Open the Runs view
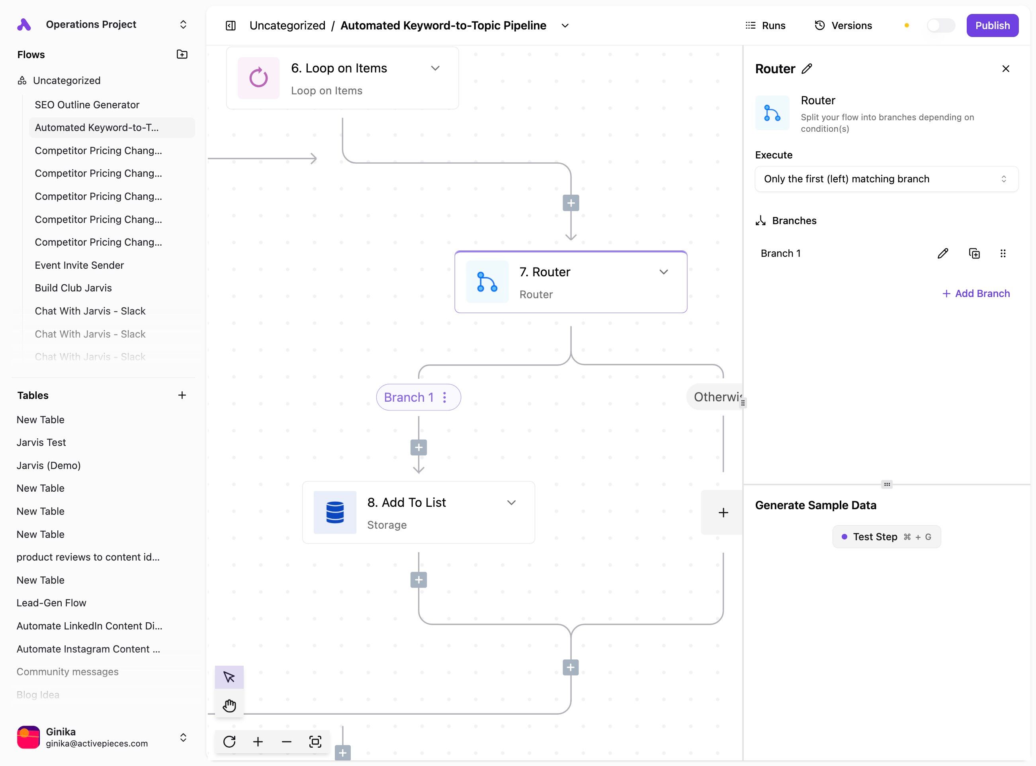This screenshot has width=1036, height=766. click(765, 25)
